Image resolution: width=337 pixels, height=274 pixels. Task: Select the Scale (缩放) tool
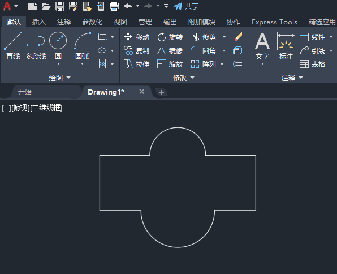point(170,64)
